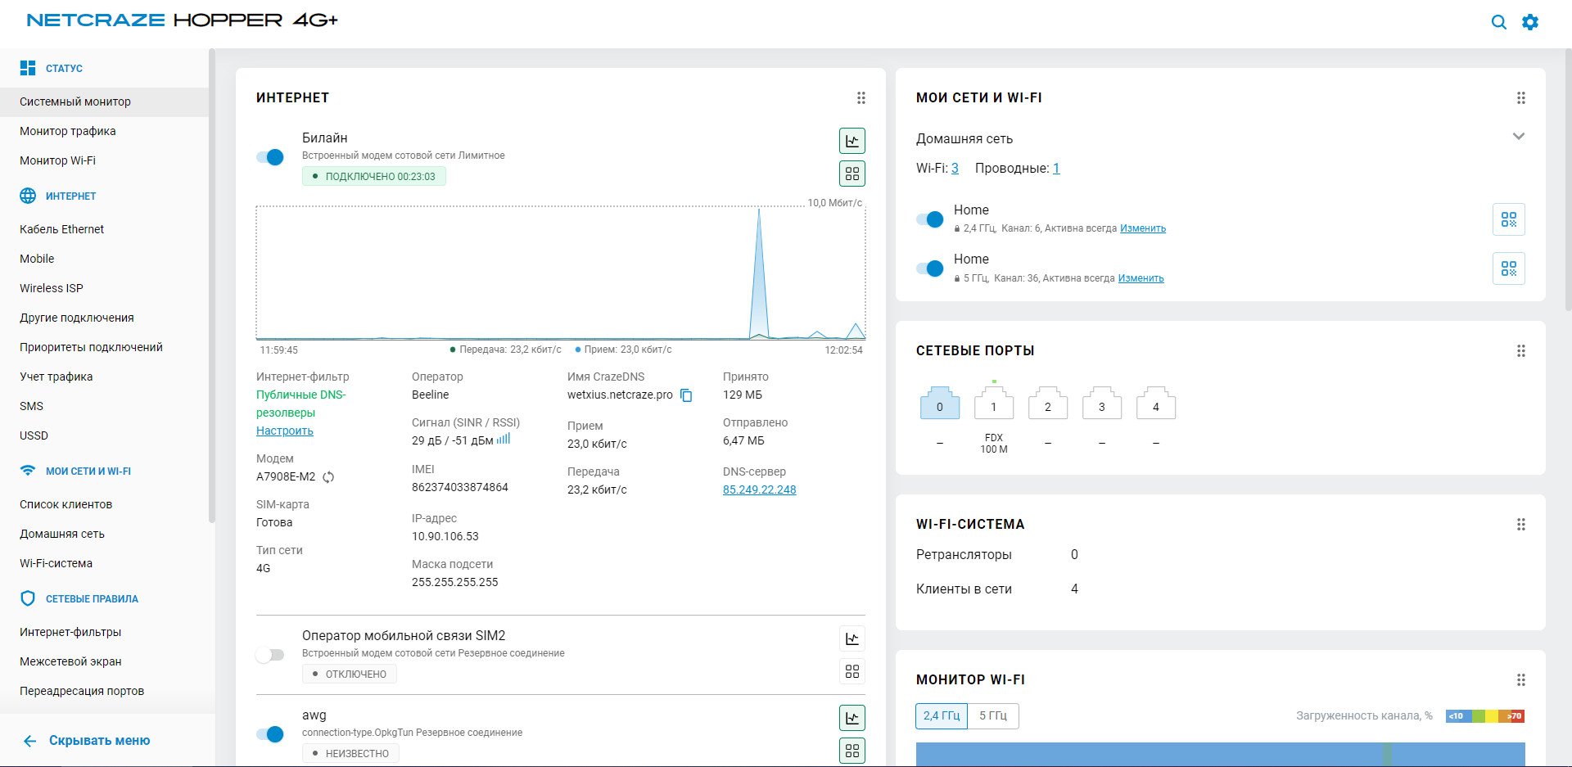
Task: Open Монитор трафика in the sidebar
Action: 67,131
